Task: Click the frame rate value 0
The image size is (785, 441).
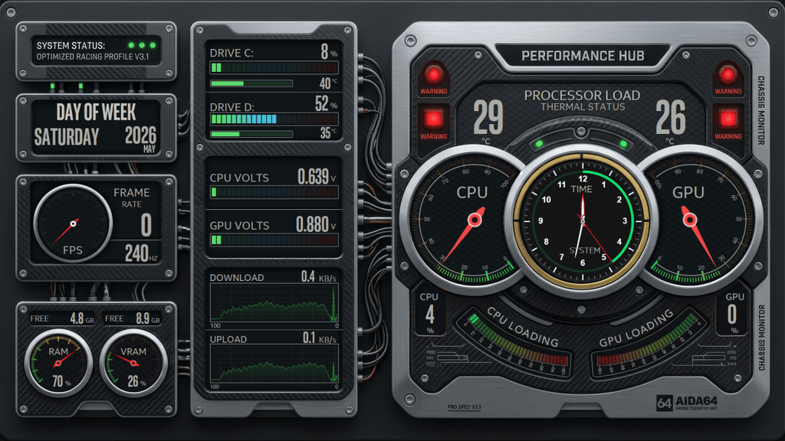Action: pos(146,225)
